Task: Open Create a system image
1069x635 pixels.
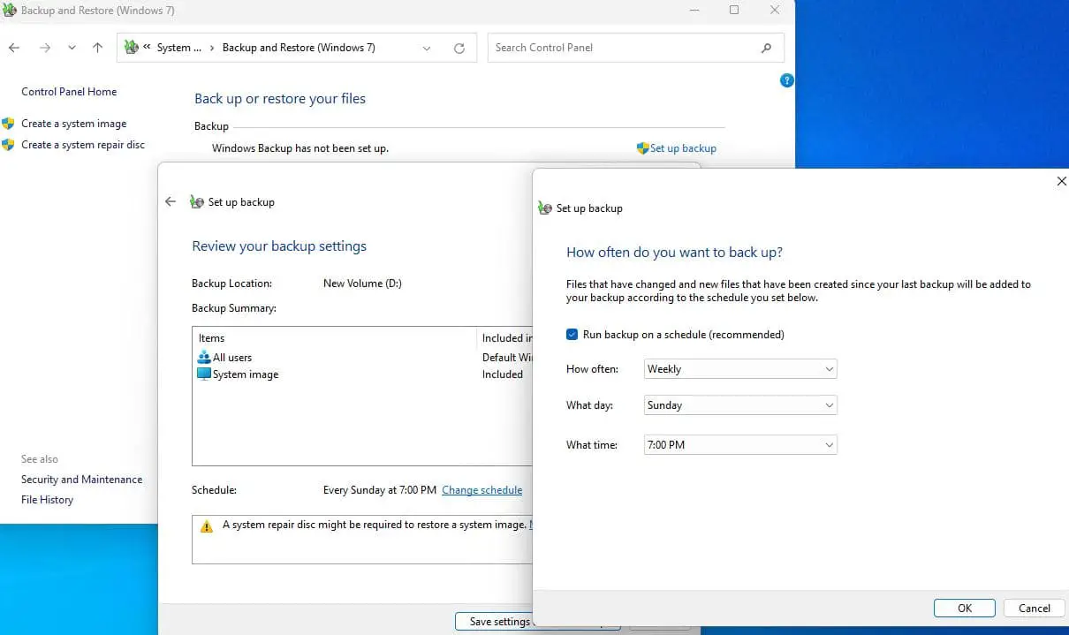Action: point(73,124)
